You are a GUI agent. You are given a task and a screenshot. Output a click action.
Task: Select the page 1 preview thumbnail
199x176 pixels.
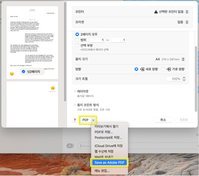click(x=32, y=43)
